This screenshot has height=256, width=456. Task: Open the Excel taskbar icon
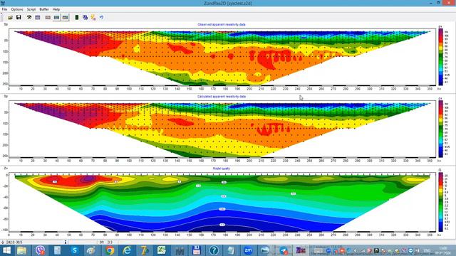(x=162, y=250)
